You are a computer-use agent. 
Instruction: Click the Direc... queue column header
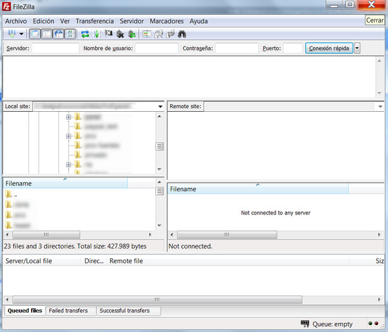pos(94,261)
